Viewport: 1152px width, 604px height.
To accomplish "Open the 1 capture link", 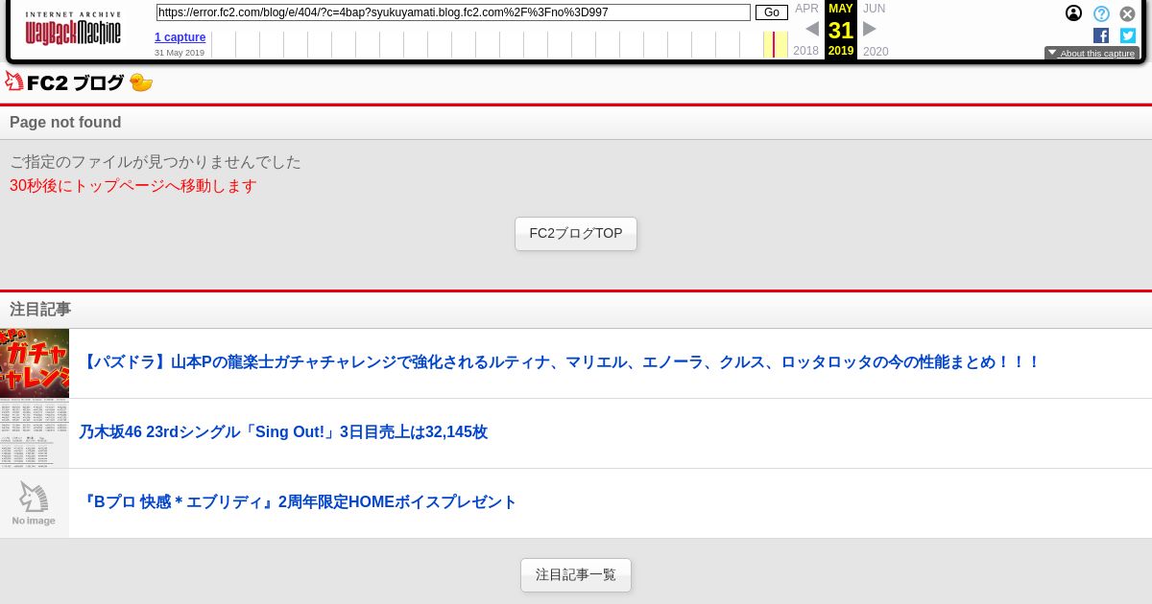I will tap(180, 37).
